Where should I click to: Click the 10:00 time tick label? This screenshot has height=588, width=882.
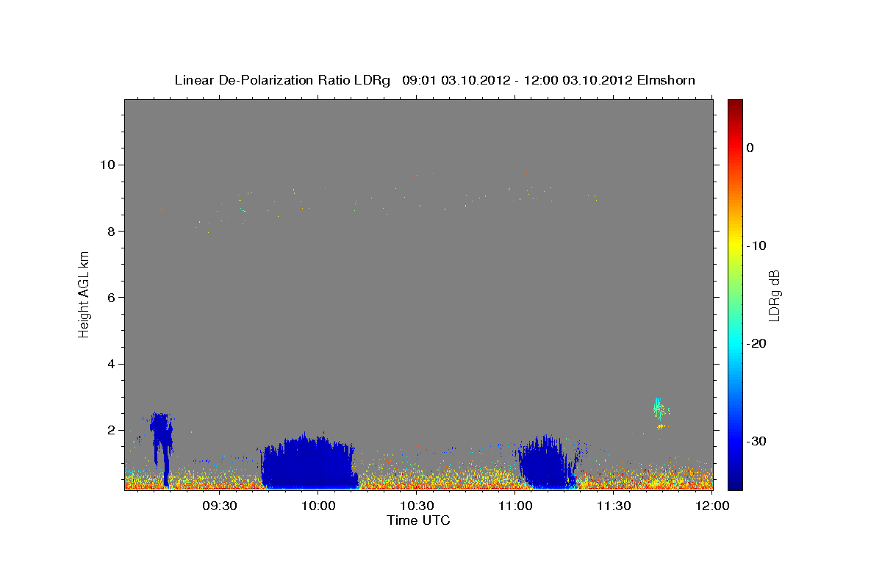(318, 506)
